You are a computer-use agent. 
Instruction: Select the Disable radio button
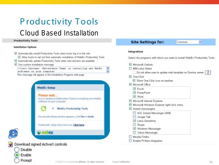16,149
